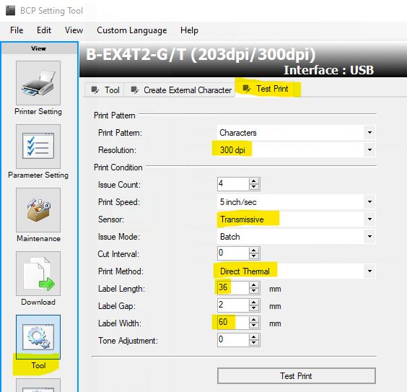Select the Tool gears icon in sidebar
This screenshot has height=392, width=407.
[38, 337]
